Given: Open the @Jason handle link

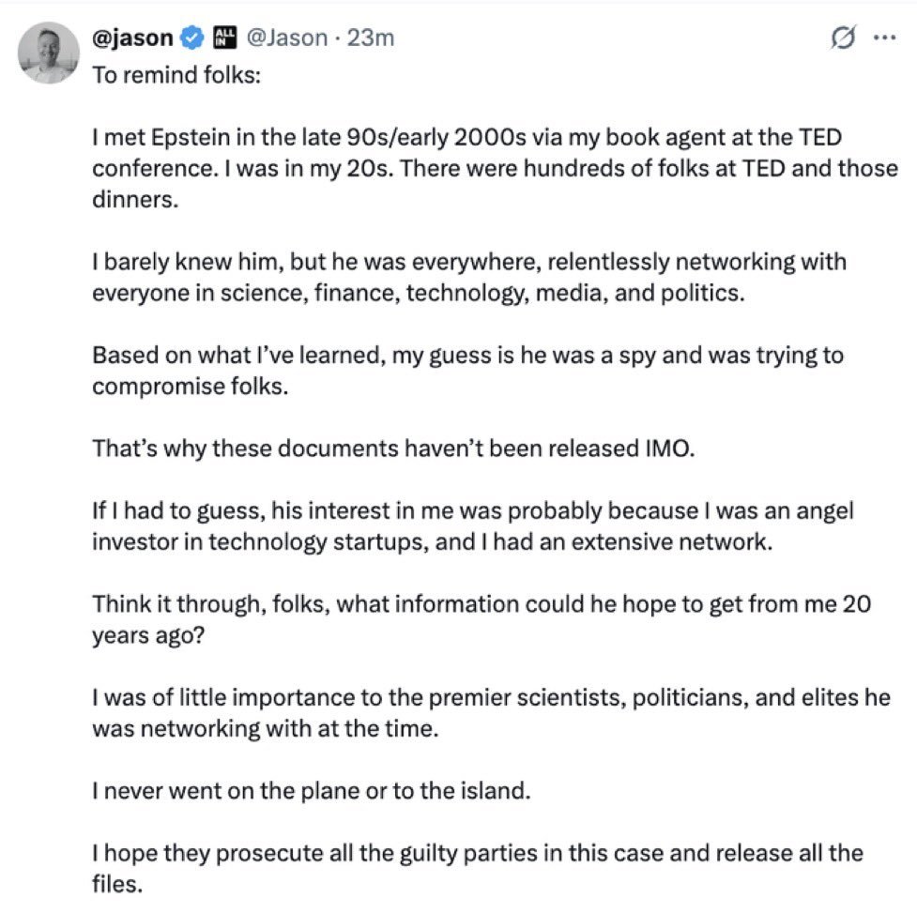Looking at the screenshot, I should 286,38.
